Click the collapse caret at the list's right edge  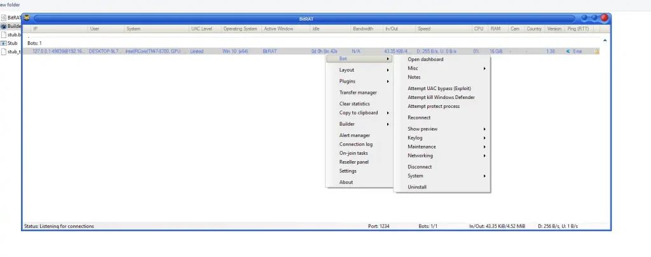point(604,41)
